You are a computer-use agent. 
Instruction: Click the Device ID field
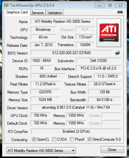(42, 61)
